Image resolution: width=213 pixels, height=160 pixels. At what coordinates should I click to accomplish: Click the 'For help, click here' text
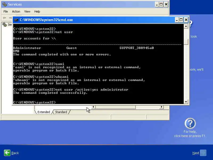[190, 134]
